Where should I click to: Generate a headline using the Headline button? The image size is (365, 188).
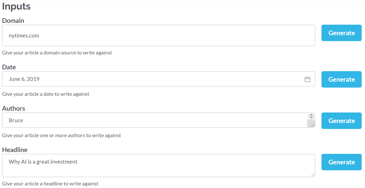(341, 162)
